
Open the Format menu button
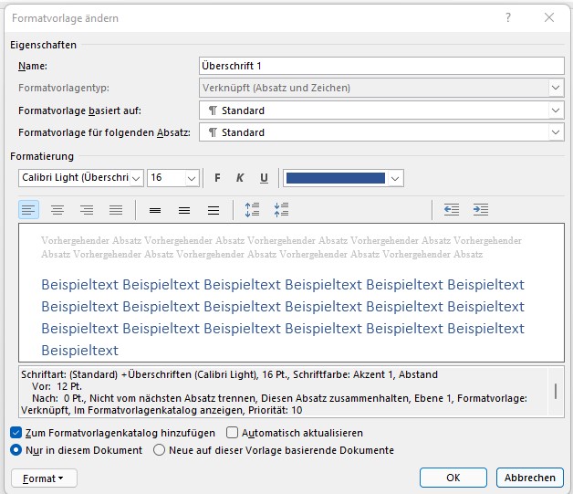point(44,478)
